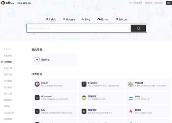Open the Coursera card title
The image size is (172, 123).
pyautogui.click(x=93, y=83)
